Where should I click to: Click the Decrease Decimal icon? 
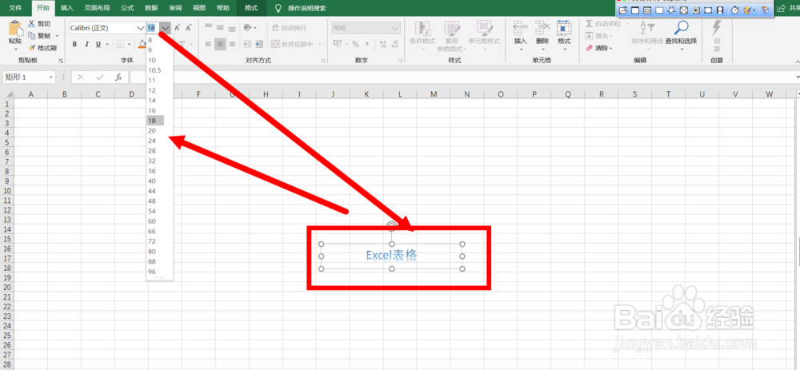click(x=394, y=44)
